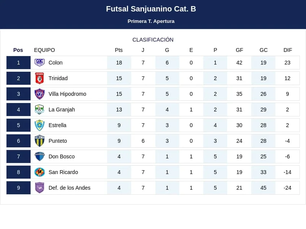Click the Trinidad team crest icon
Viewport: 306px width, 229px height.
pos(39,78)
